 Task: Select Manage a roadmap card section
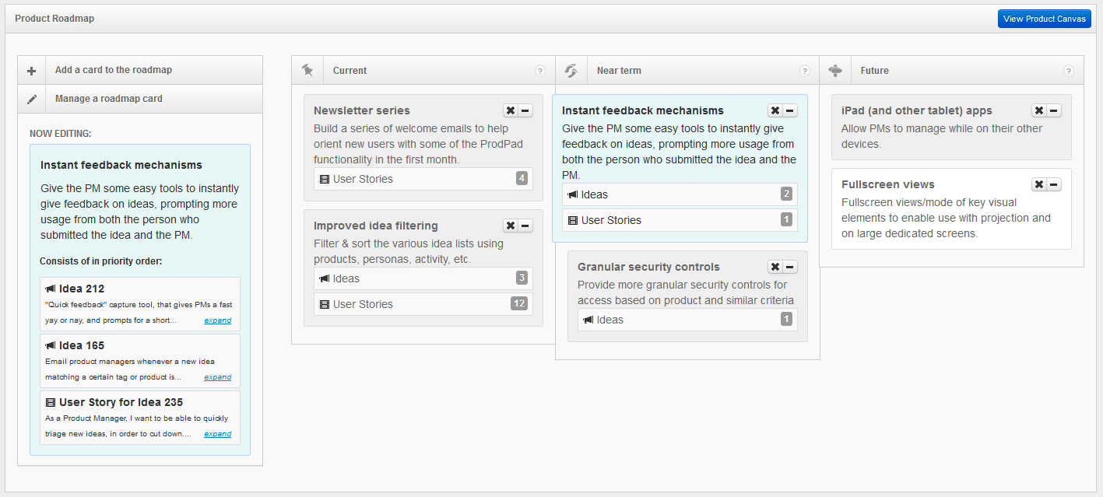(x=140, y=99)
